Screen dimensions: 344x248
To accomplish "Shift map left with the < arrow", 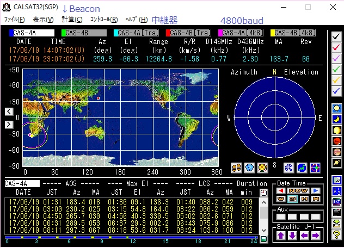I will pyautogui.click(x=8, y=111).
